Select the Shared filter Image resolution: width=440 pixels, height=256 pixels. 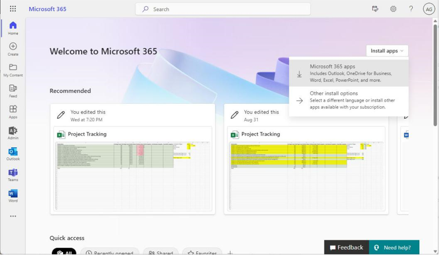[161, 252]
